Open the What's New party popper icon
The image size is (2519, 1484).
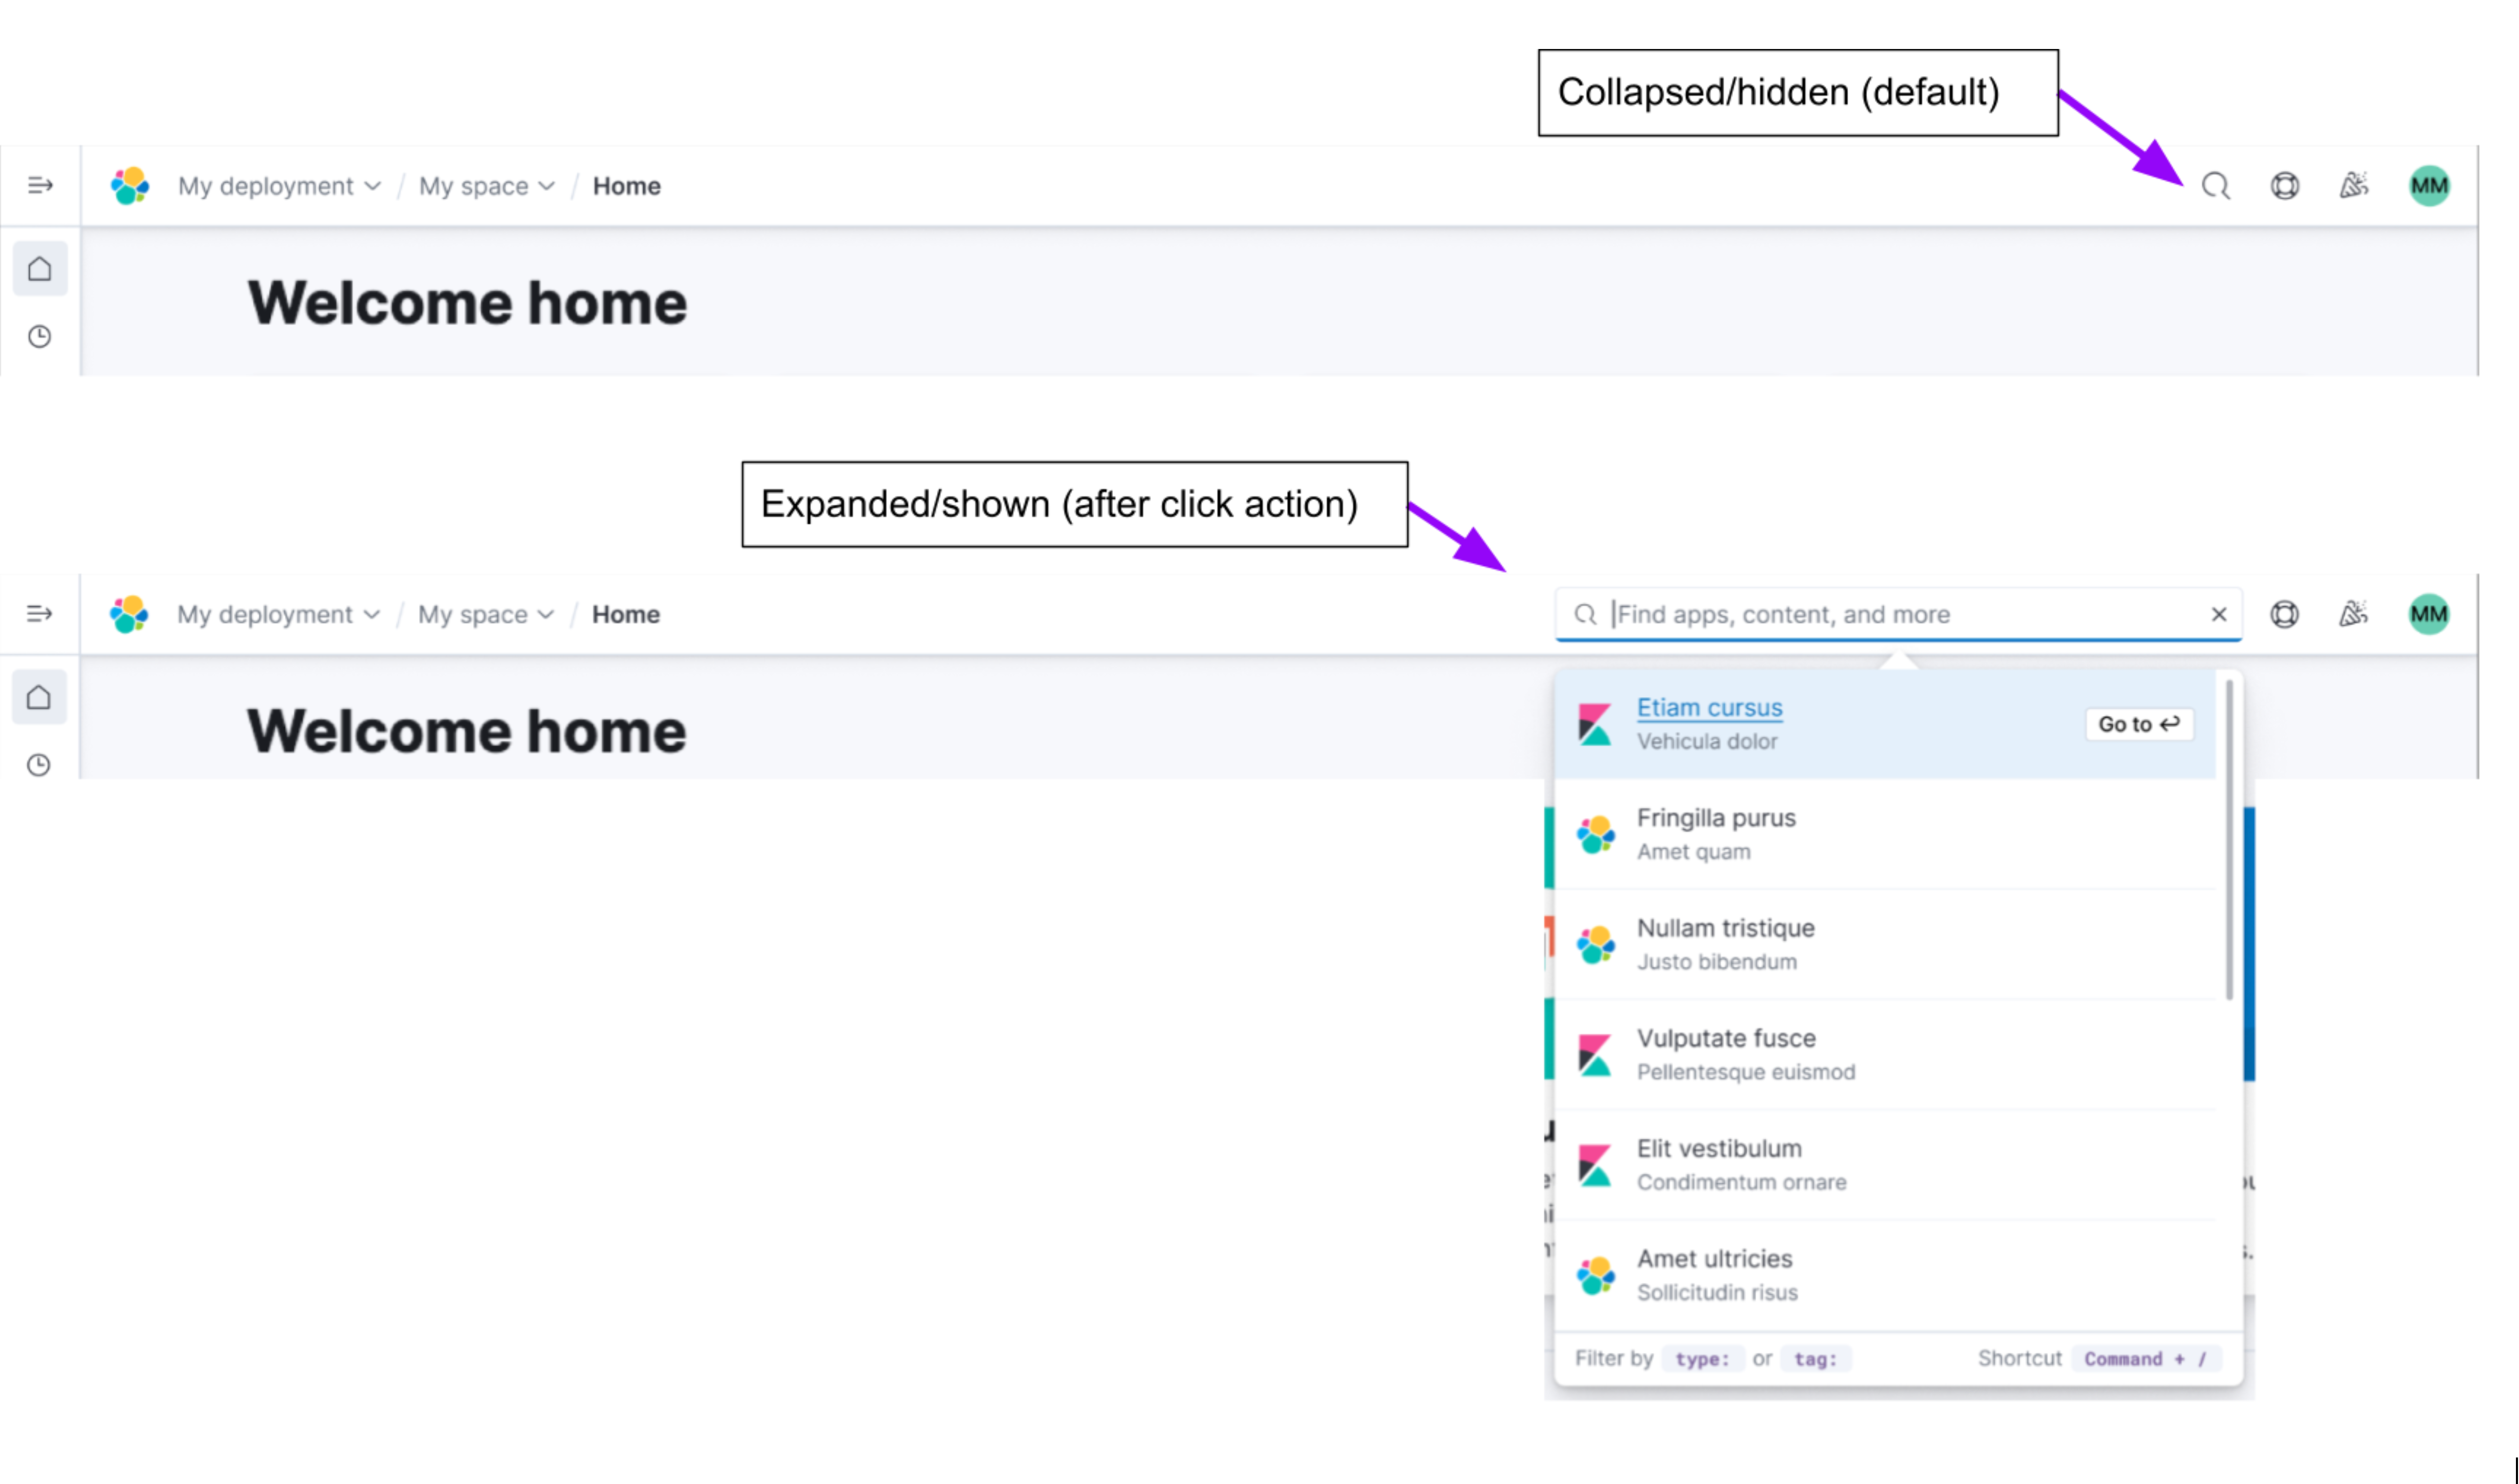(x=2353, y=185)
